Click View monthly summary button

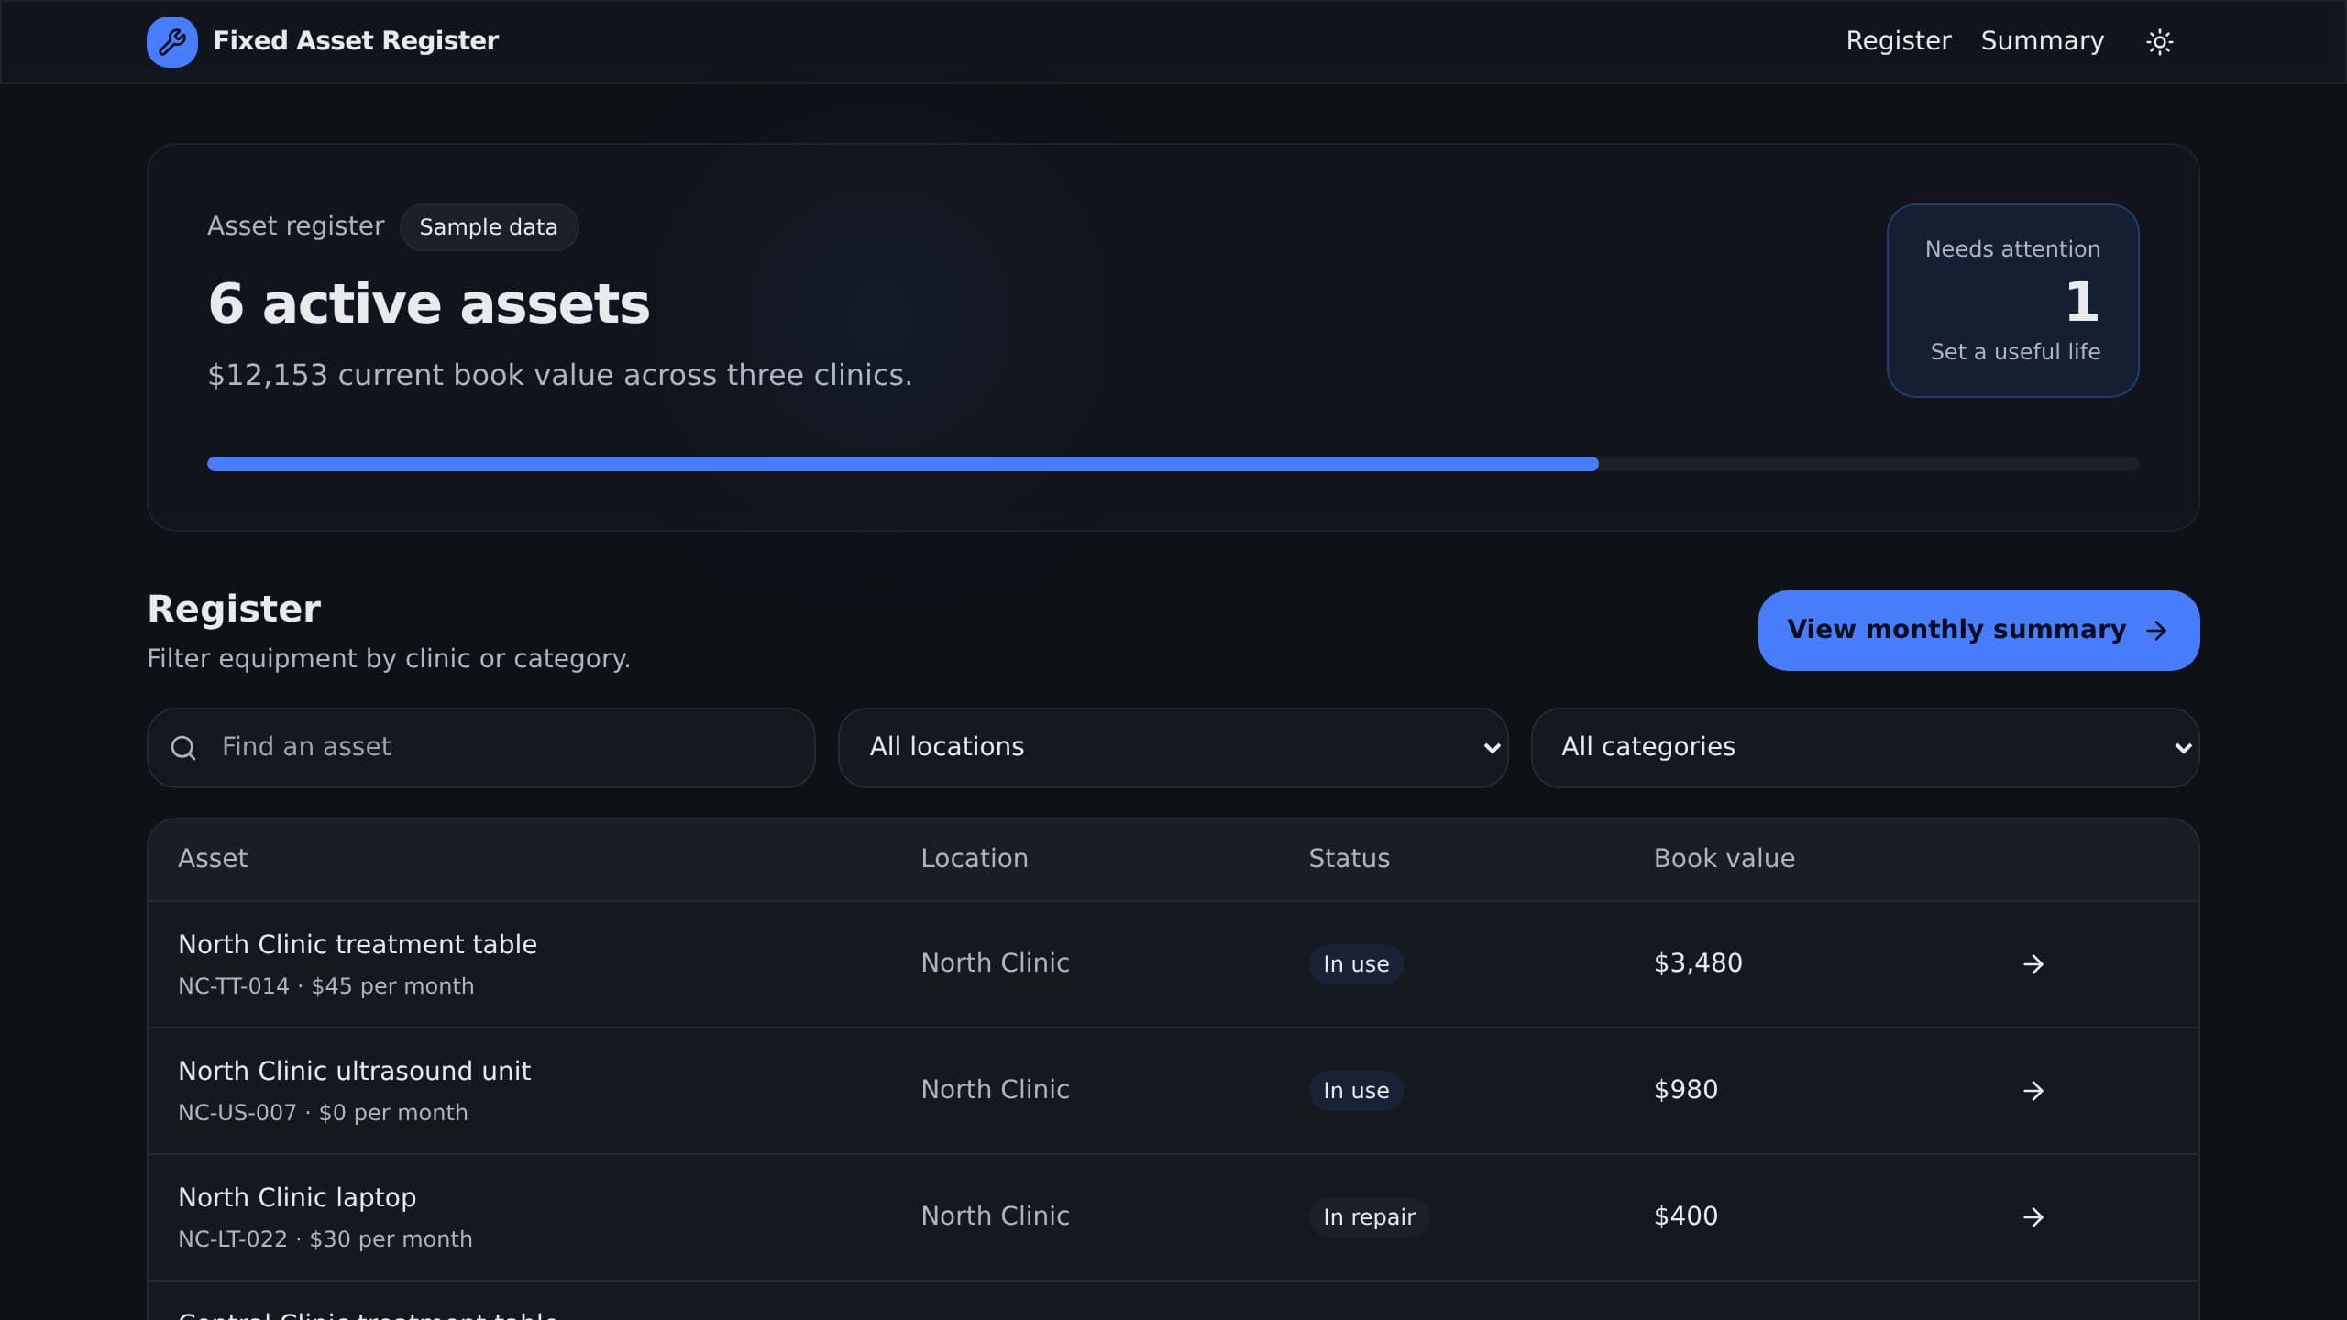(1978, 631)
